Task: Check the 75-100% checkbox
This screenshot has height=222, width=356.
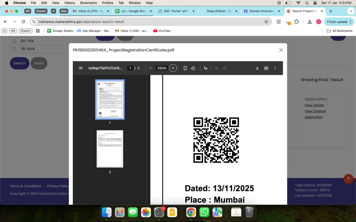Action: point(14,49)
